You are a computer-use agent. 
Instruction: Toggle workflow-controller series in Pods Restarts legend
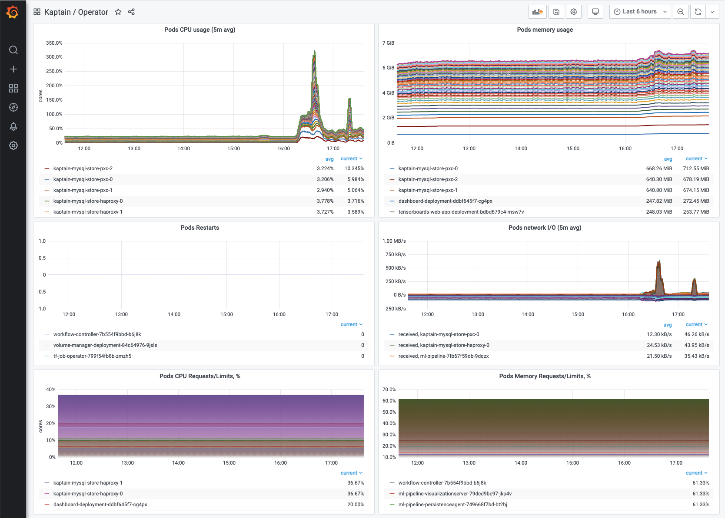(97, 334)
